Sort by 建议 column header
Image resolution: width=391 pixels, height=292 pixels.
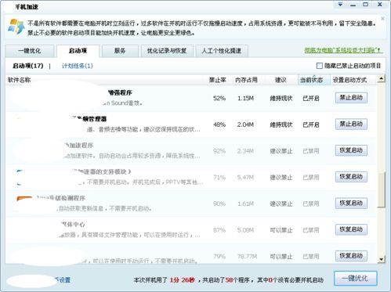coord(281,80)
